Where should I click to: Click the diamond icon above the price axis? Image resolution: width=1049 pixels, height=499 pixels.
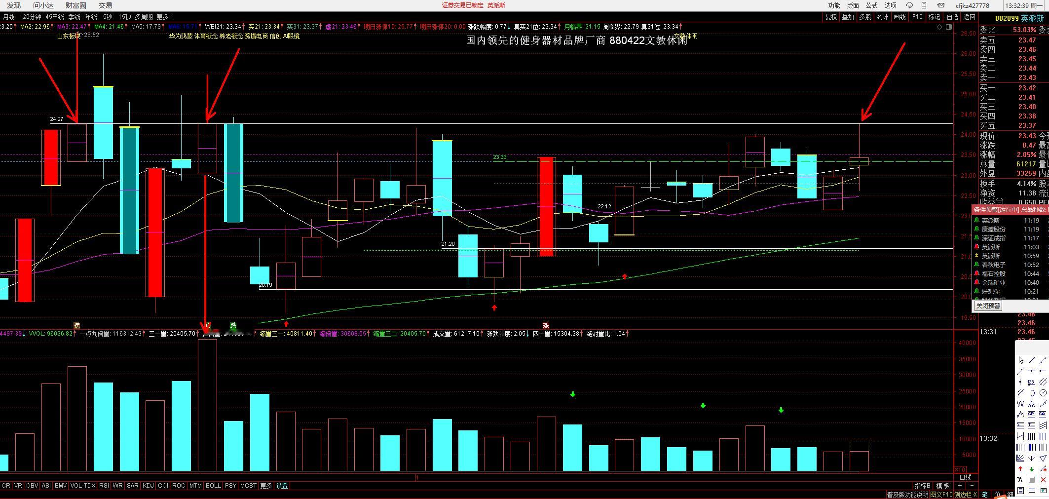(x=939, y=27)
